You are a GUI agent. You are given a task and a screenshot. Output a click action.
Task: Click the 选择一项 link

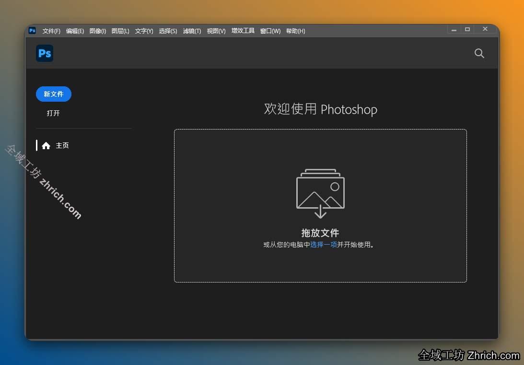coord(324,245)
